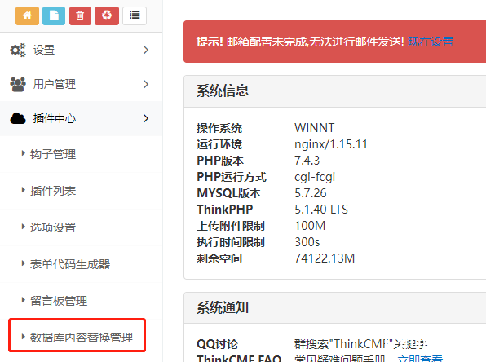Open the 留言板管理 submenu item
This screenshot has width=486, height=362.
click(x=82, y=300)
